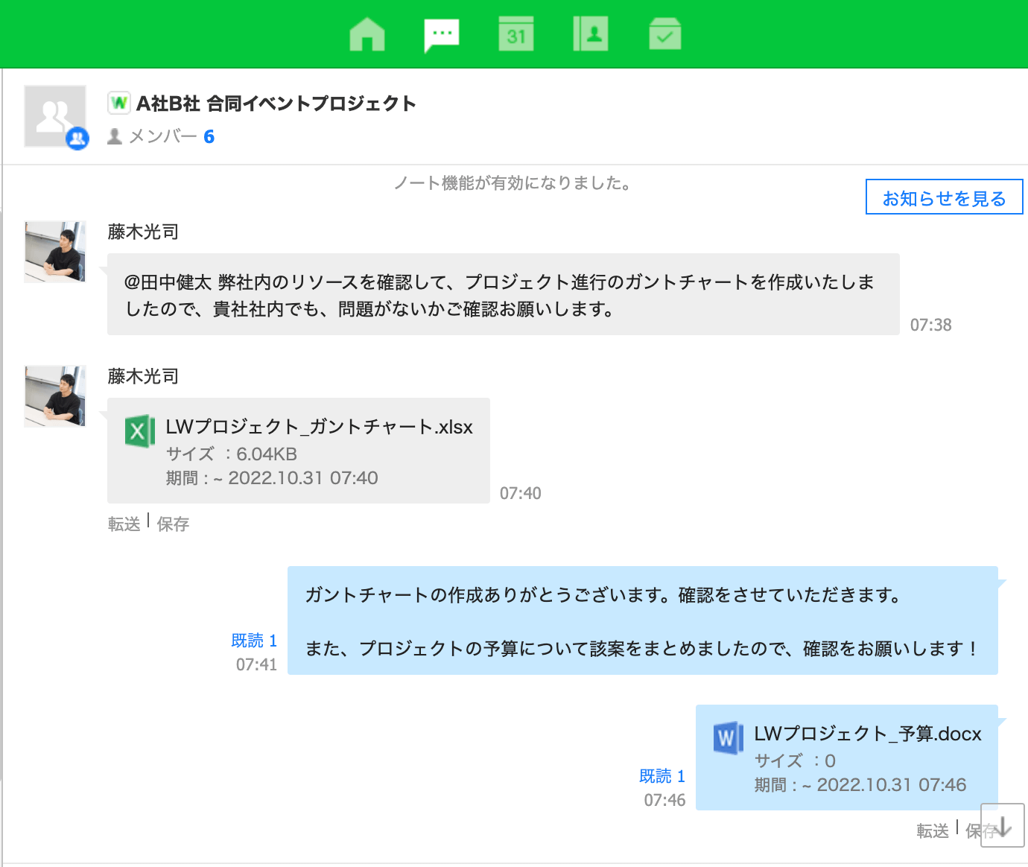Open the Calendar icon
The image size is (1028, 867).
tap(516, 34)
